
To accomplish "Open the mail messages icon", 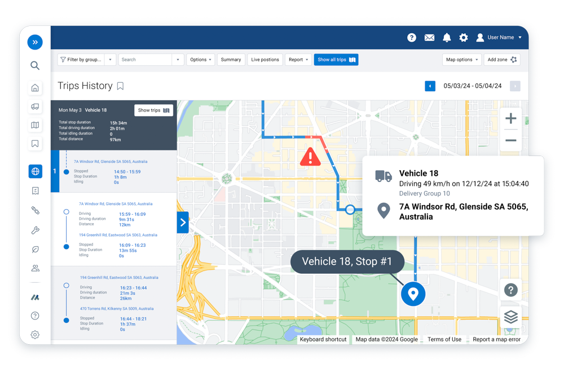I will [x=429, y=37].
